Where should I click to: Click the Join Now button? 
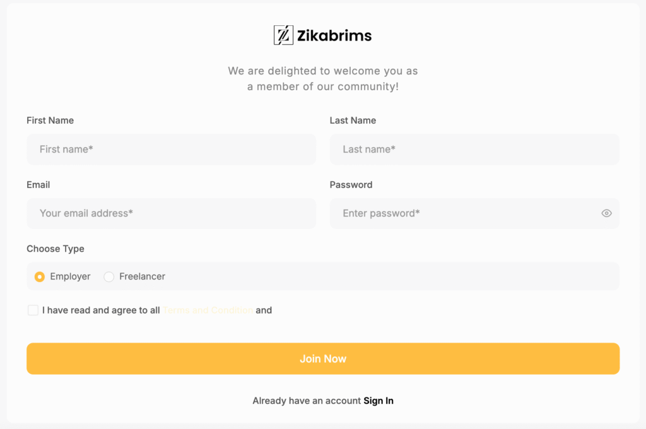pos(323,358)
